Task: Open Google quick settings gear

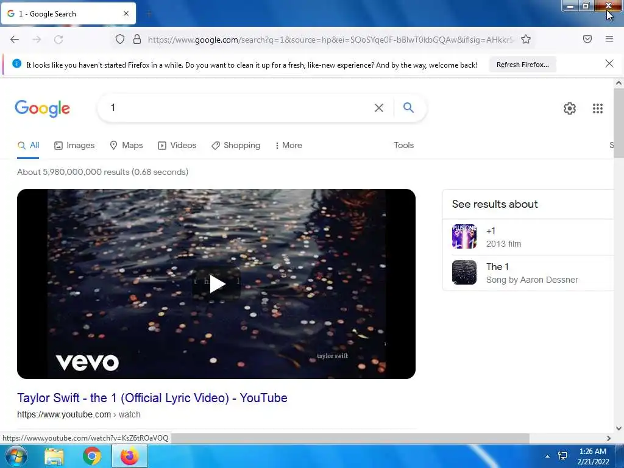Action: click(x=570, y=108)
